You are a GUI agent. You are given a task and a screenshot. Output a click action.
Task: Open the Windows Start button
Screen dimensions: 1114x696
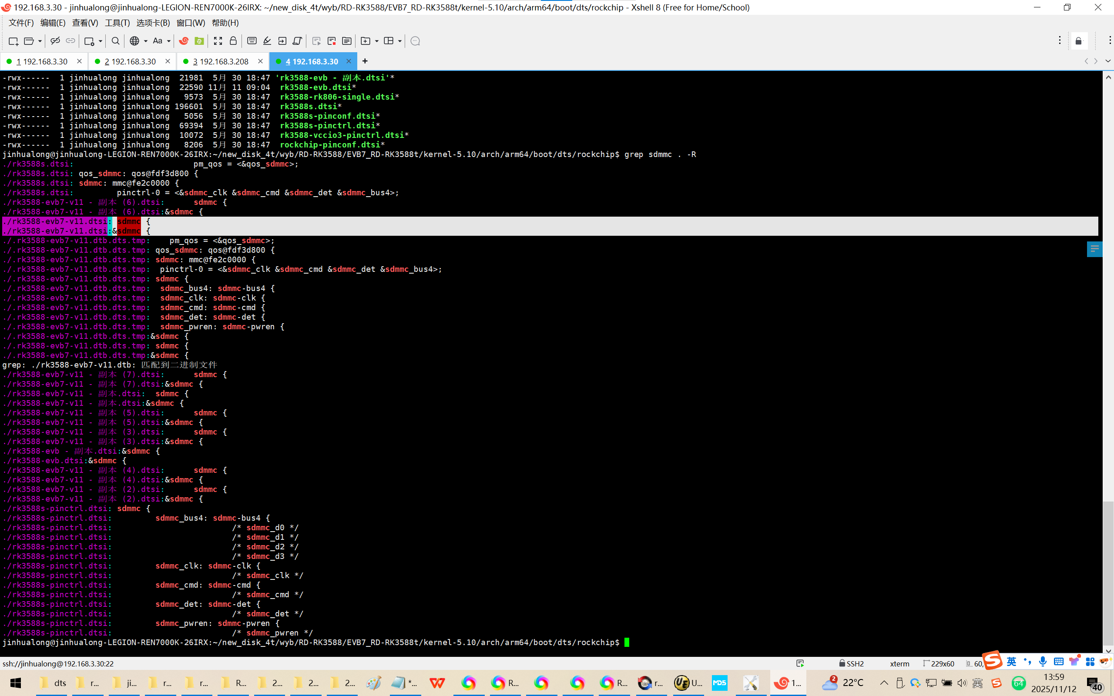click(x=15, y=683)
